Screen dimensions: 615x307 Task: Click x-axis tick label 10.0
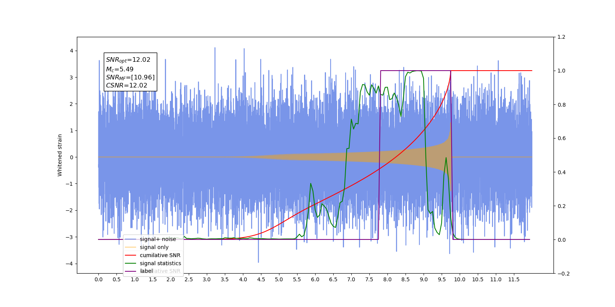coord(460,279)
